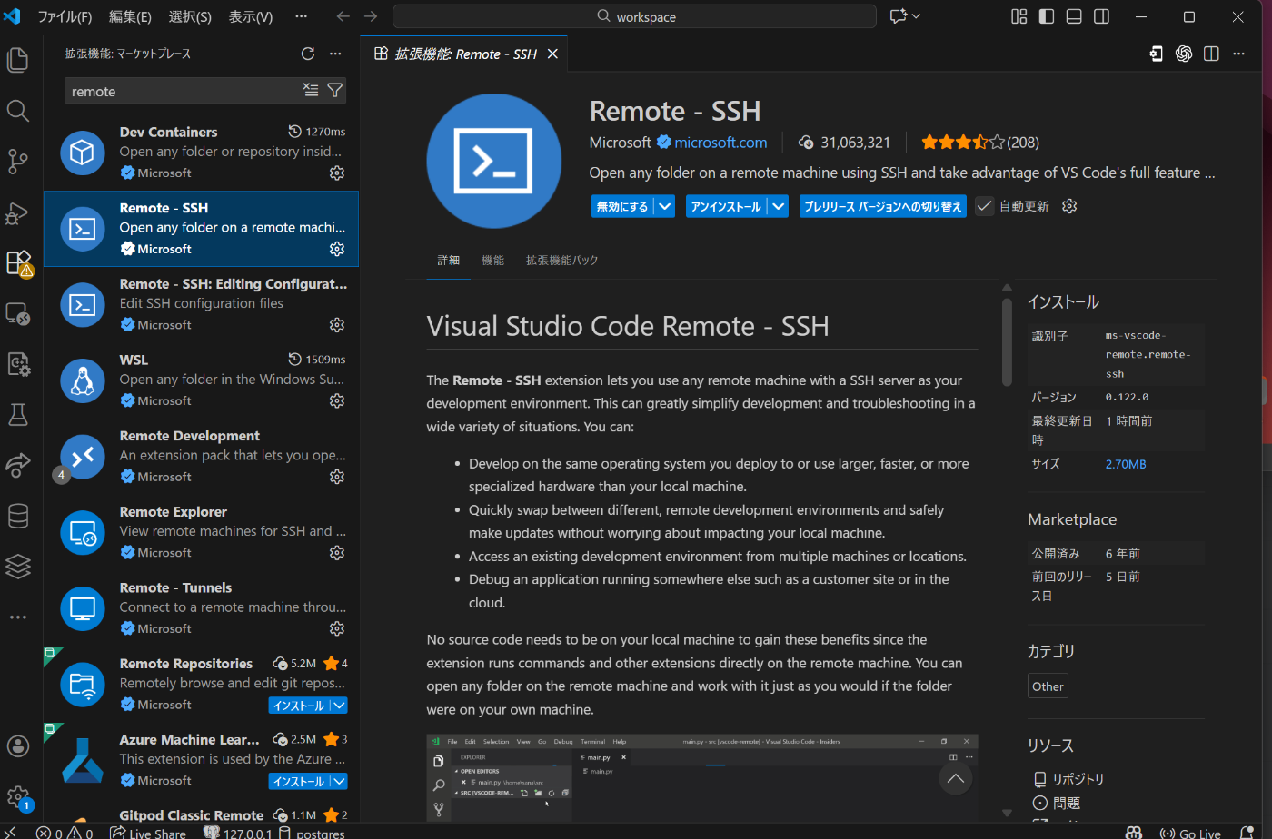This screenshot has width=1272, height=839.
Task: Refresh the extensions list
Action: pyautogui.click(x=308, y=54)
